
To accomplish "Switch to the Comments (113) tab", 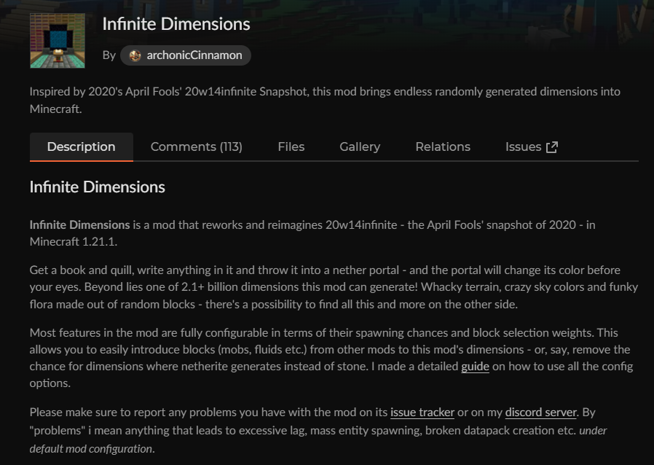I will (197, 147).
